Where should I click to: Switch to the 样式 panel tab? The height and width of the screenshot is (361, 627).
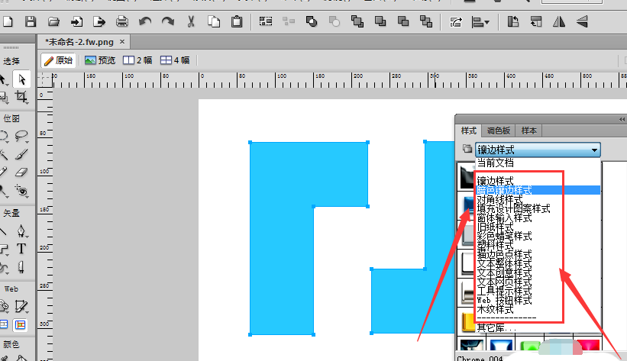pos(469,131)
